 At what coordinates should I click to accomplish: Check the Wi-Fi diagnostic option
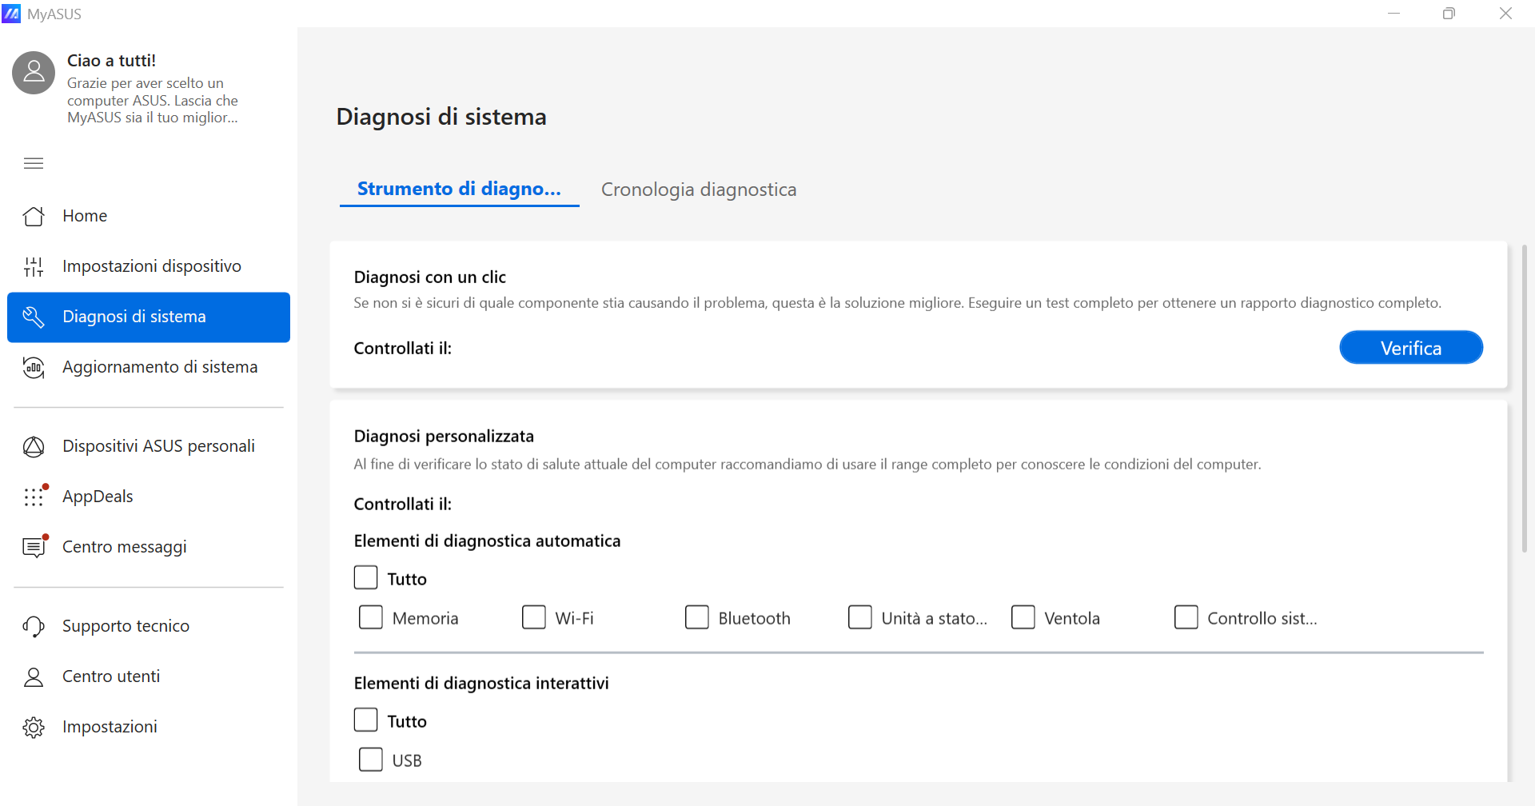534,617
